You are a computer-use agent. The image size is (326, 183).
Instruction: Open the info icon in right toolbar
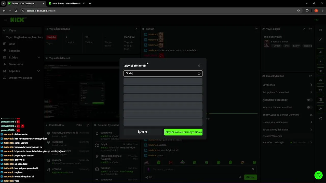pyautogui.click(x=320, y=30)
